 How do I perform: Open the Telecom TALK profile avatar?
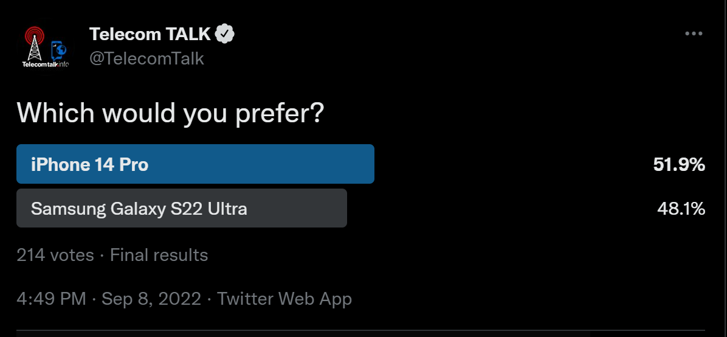[45, 47]
